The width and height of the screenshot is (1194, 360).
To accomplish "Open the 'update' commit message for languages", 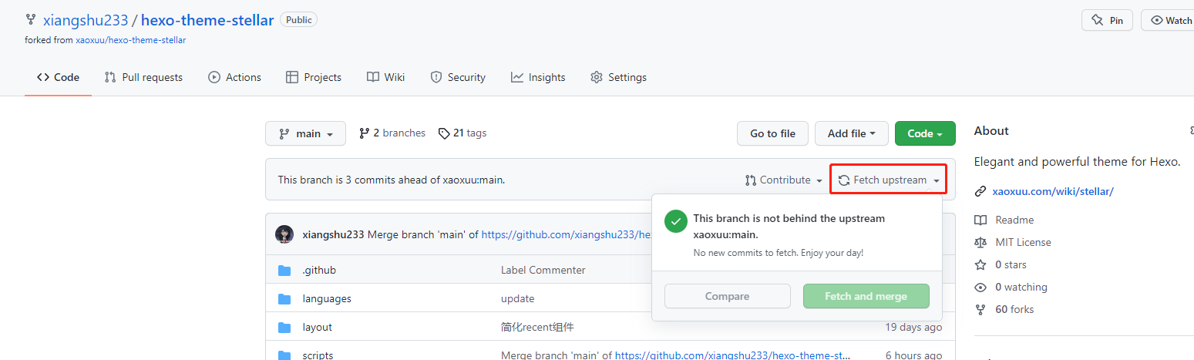I will (x=517, y=299).
